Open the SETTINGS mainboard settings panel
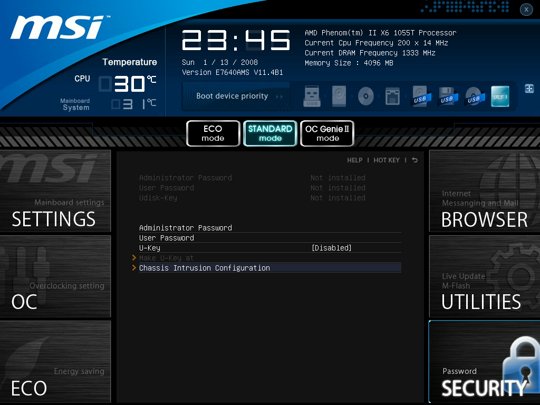Screen dimensions: 540x405 point(55,191)
